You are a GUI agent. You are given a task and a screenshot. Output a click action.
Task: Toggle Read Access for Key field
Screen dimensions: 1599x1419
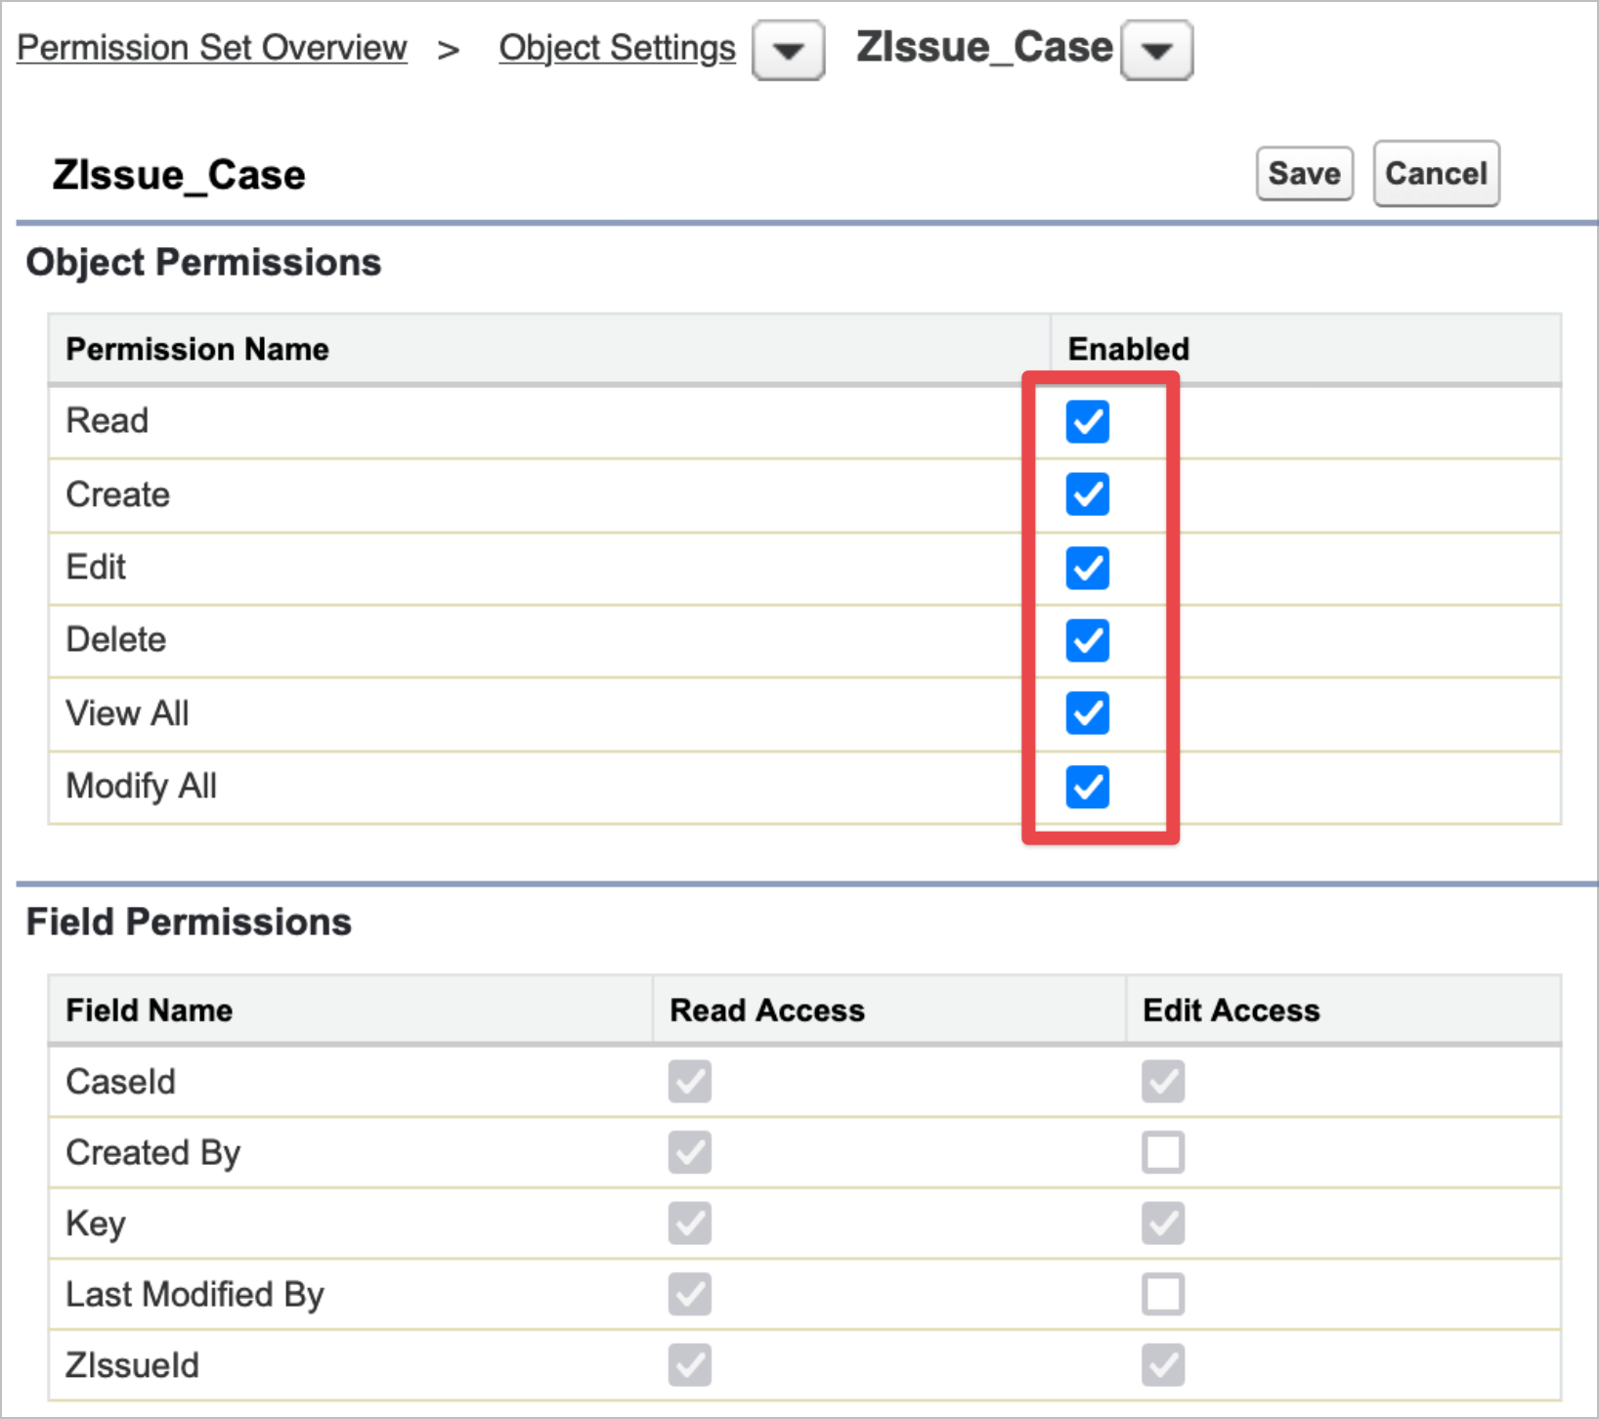[690, 1224]
